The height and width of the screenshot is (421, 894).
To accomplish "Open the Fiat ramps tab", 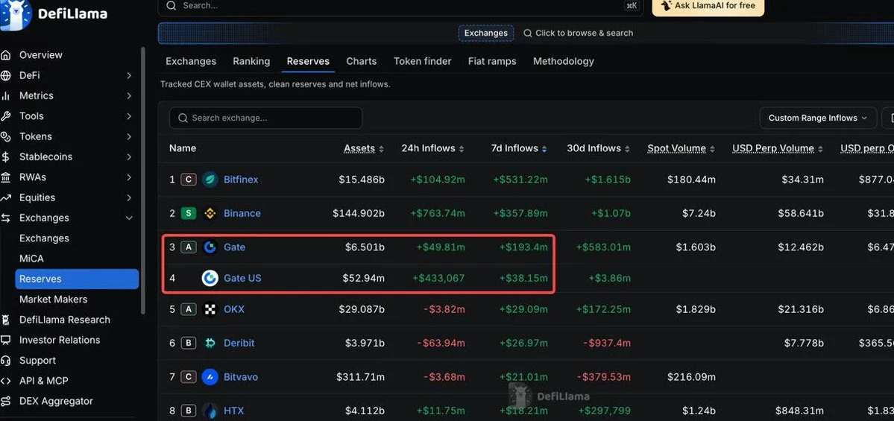I will tap(492, 61).
